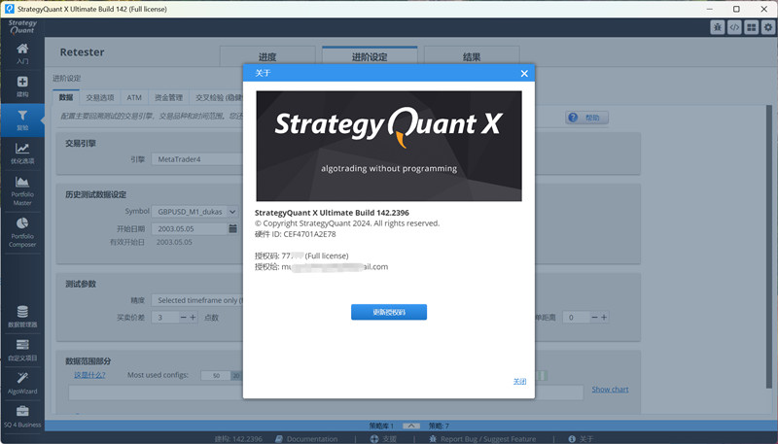Click the 单距离 value input field
778x444 pixels.
tap(577, 317)
